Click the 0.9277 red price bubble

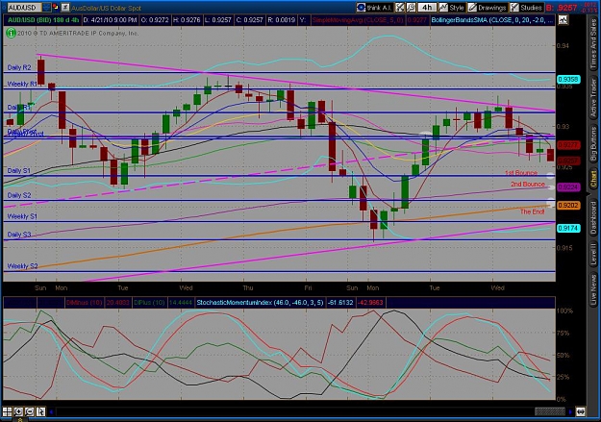[568, 145]
